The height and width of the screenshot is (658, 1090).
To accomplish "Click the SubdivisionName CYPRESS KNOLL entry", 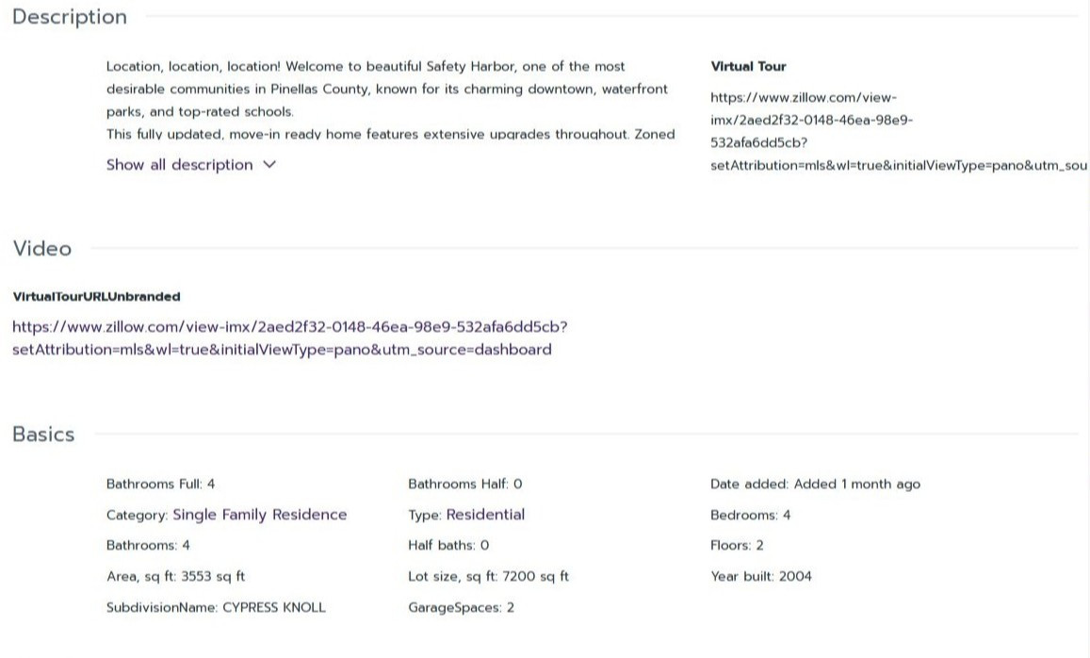I will [216, 608].
